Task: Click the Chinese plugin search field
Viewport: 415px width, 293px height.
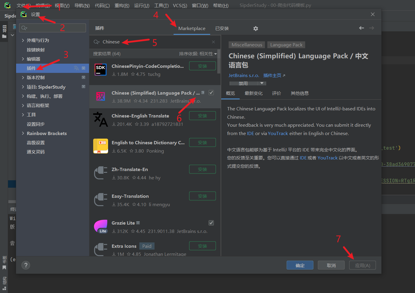Action: click(x=155, y=42)
